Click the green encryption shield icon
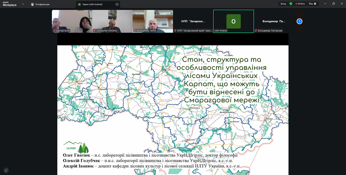346x175 pixels. [x=291, y=4]
